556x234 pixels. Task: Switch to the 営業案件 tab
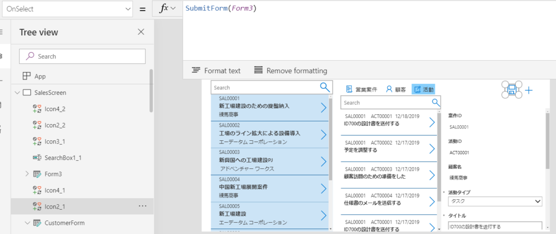[x=361, y=89]
